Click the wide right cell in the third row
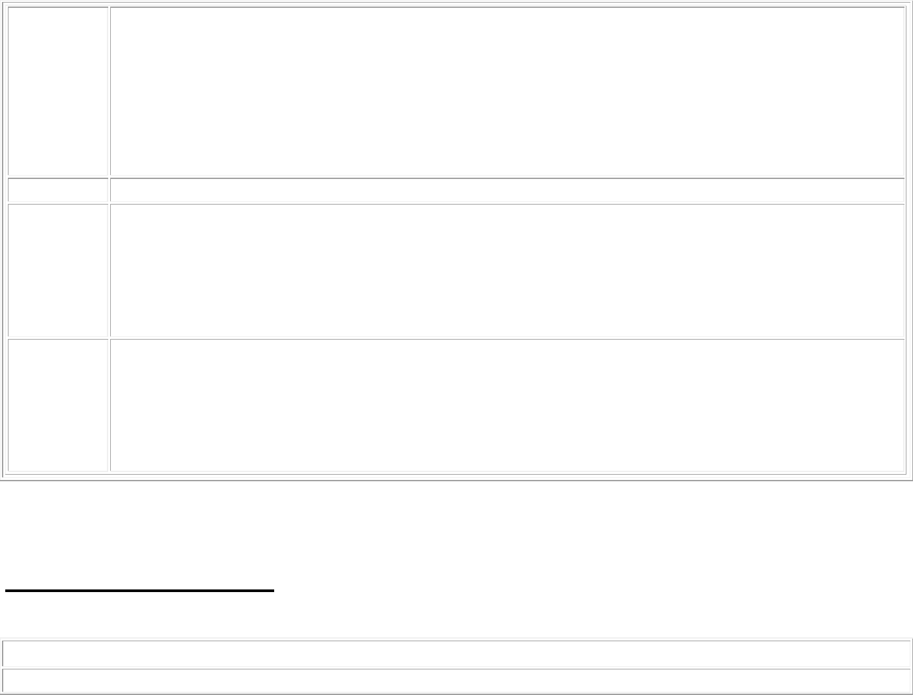913x695 pixels. click(507, 270)
